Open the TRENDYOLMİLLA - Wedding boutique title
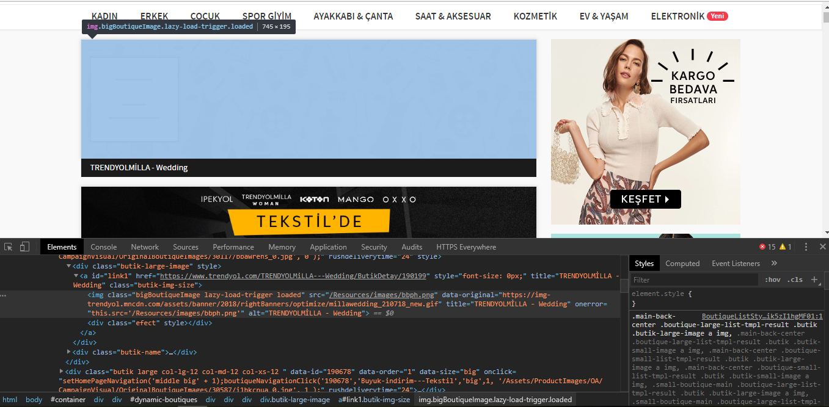 tap(139, 167)
